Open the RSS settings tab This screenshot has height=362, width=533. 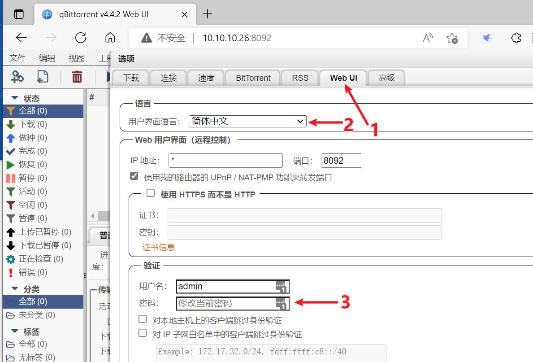299,77
